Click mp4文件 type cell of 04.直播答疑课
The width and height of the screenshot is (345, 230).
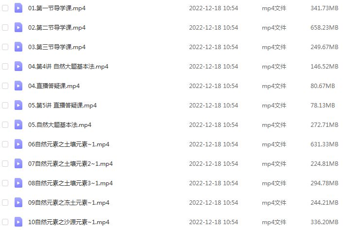point(274,86)
